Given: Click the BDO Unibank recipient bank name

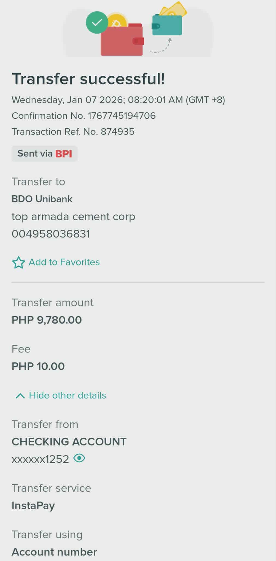Looking at the screenshot, I should [x=42, y=199].
